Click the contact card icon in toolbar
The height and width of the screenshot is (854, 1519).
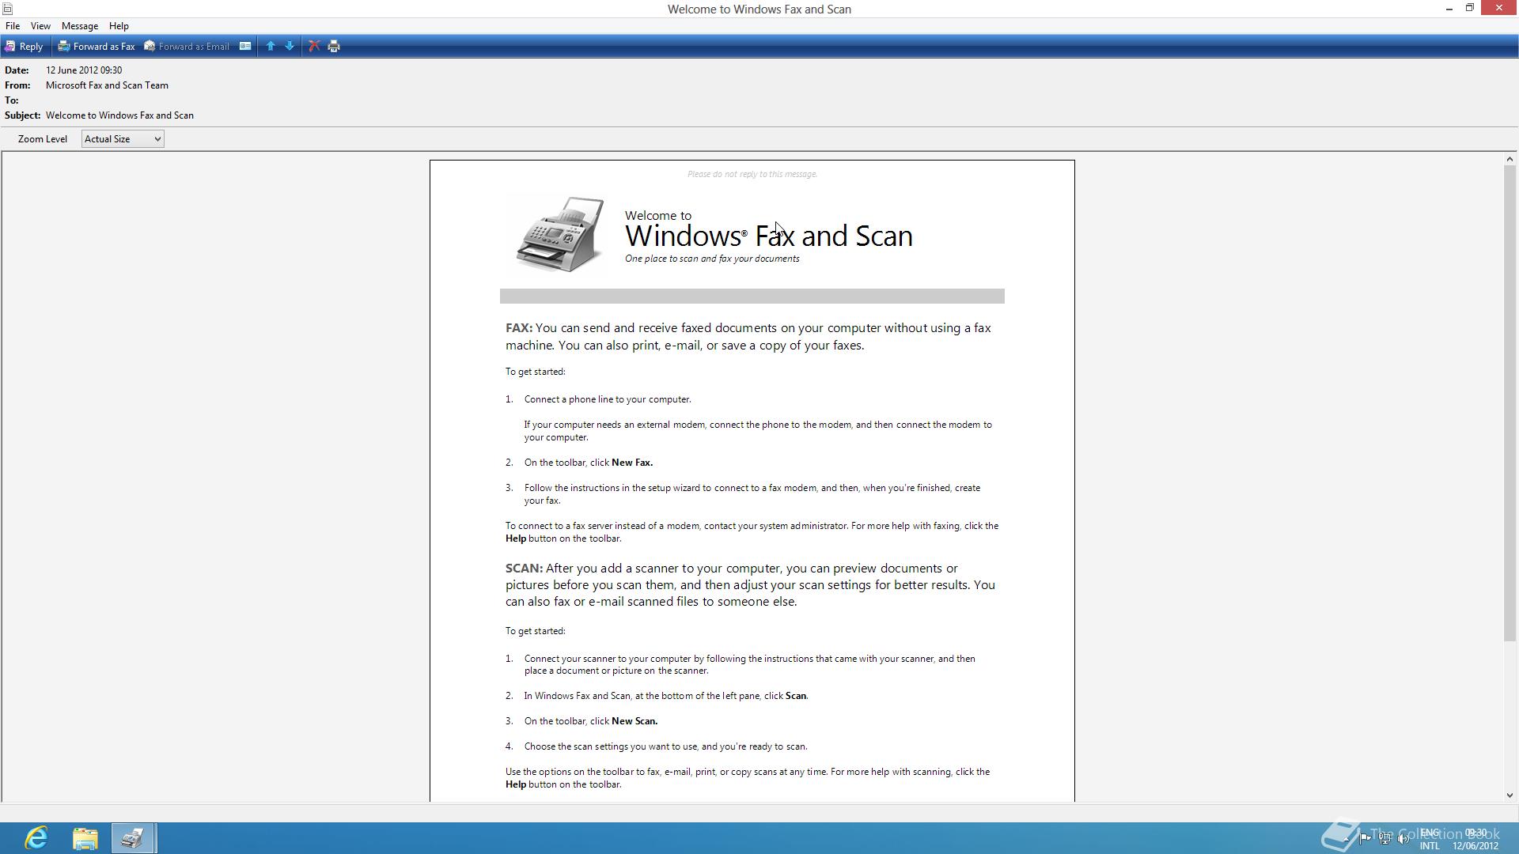point(245,47)
